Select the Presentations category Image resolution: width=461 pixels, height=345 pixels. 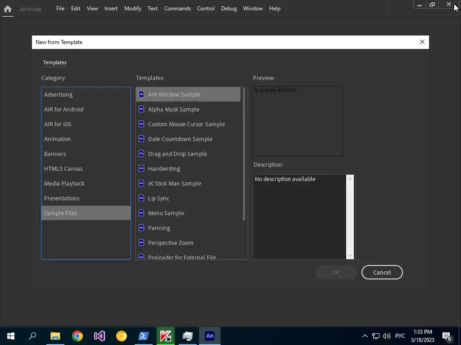pyautogui.click(x=86, y=198)
